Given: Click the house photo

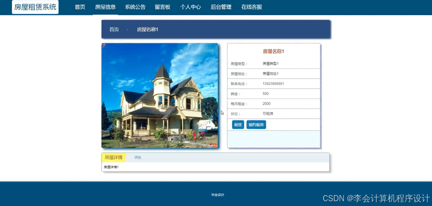Looking at the screenshot, I should point(160,96).
